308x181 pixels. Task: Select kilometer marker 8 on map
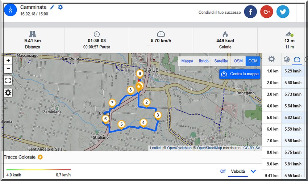130,90
